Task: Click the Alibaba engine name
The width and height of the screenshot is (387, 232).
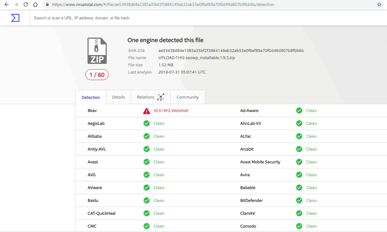Action: pyautogui.click(x=95, y=136)
